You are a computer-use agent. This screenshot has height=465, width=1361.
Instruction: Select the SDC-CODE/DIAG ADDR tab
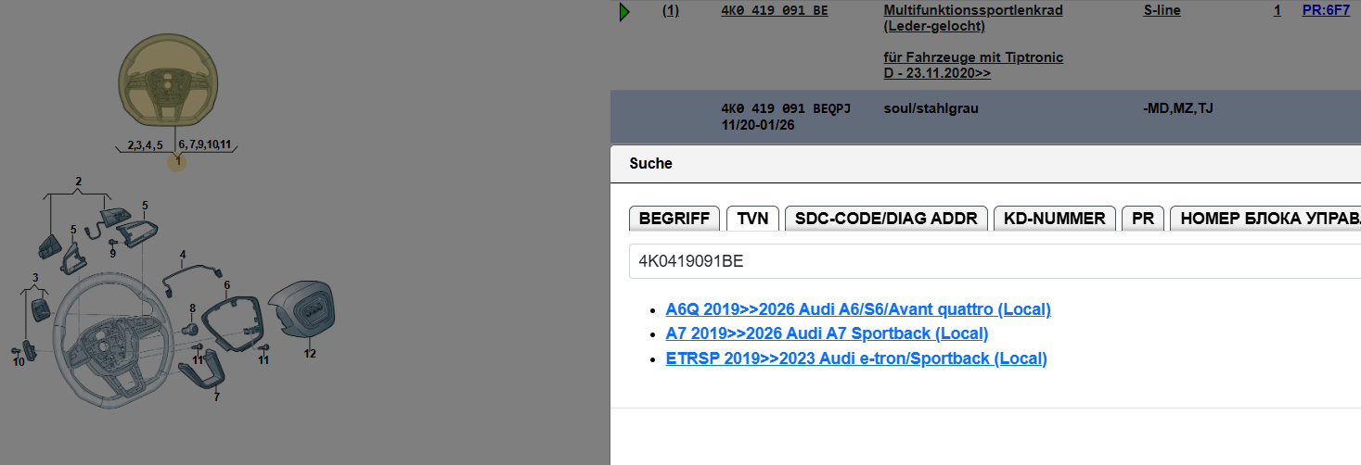(886, 219)
